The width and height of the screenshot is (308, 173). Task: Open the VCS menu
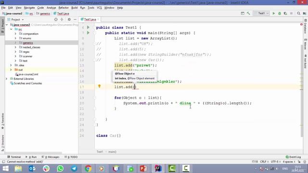click(x=99, y=8)
